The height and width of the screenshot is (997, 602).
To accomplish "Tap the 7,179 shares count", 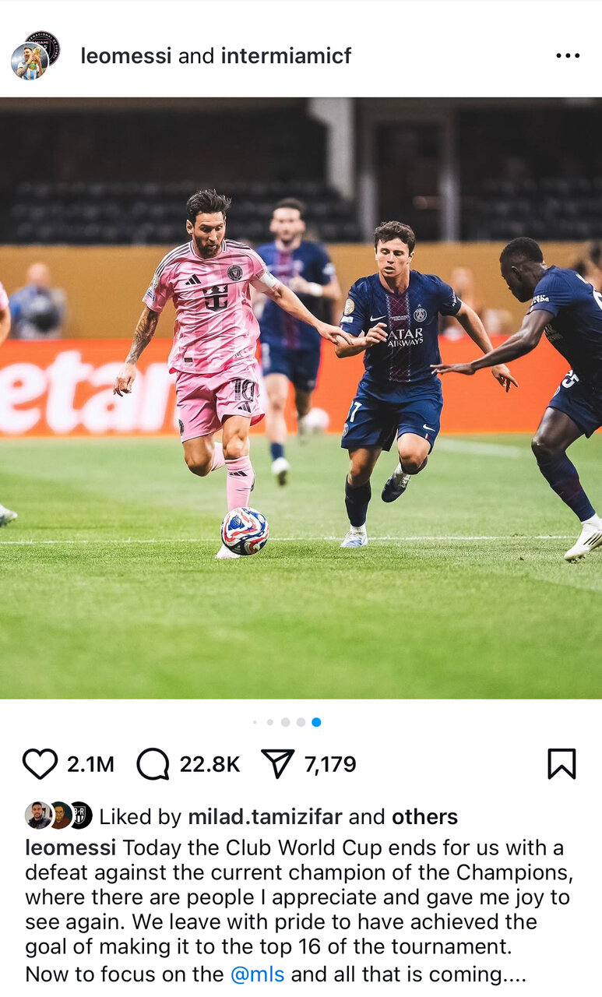I will [x=330, y=765].
